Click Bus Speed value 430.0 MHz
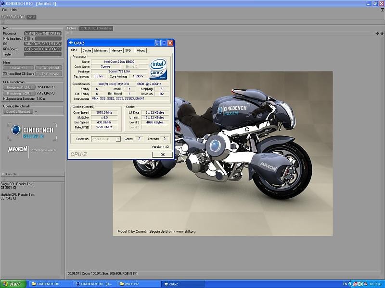 pos(104,122)
